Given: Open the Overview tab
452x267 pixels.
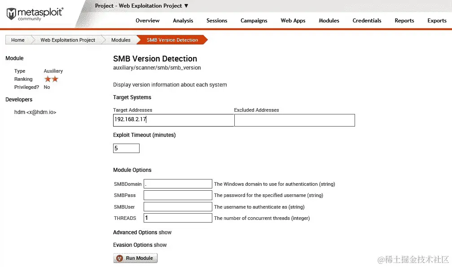Looking at the screenshot, I should point(147,21).
